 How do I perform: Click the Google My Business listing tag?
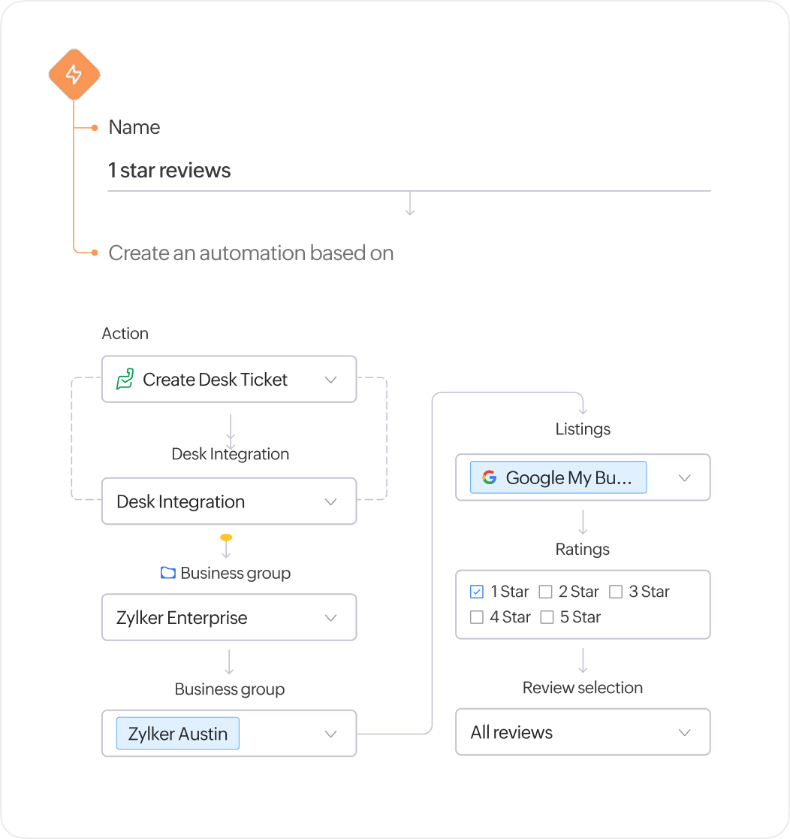[559, 477]
